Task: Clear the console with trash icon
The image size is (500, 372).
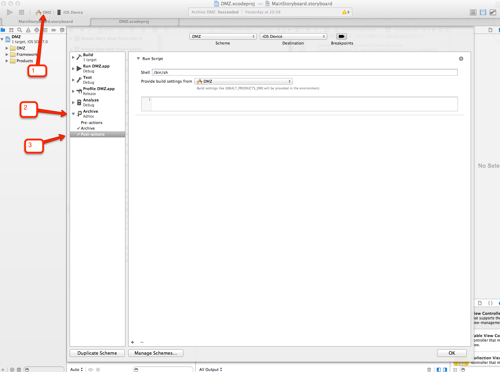Action: [x=429, y=370]
